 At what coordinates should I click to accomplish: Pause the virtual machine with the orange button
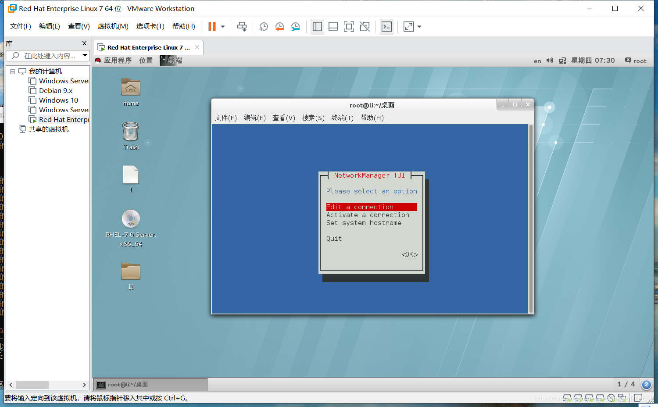pos(212,27)
